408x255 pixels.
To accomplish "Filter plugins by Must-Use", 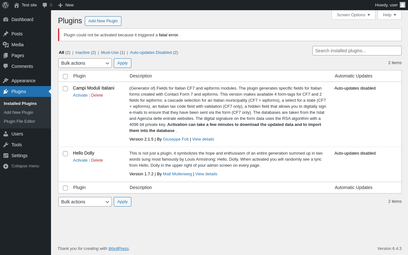I will click(x=110, y=52).
